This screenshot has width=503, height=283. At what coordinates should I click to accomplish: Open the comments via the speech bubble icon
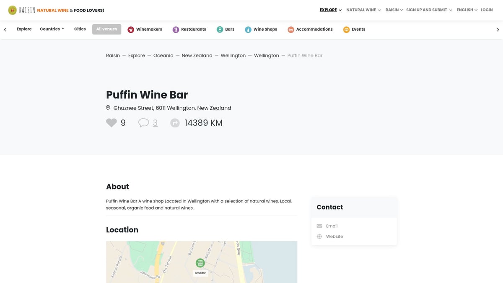tap(144, 122)
